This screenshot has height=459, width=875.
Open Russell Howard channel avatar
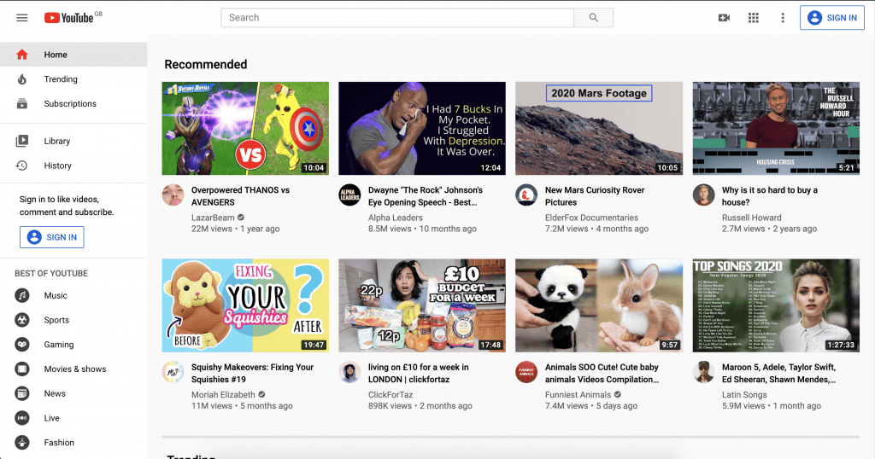pyautogui.click(x=704, y=195)
